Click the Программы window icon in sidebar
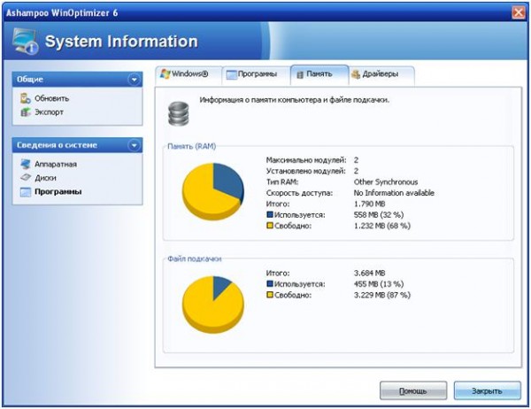The height and width of the screenshot is (409, 531). [25, 192]
